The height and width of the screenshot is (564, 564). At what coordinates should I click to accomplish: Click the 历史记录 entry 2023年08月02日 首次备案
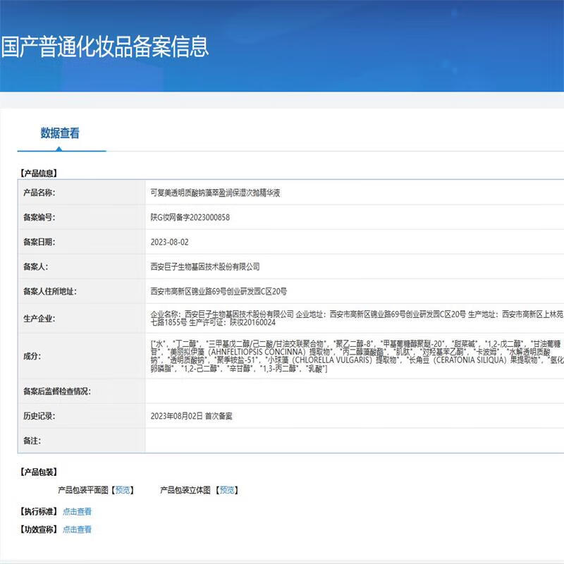point(189,416)
